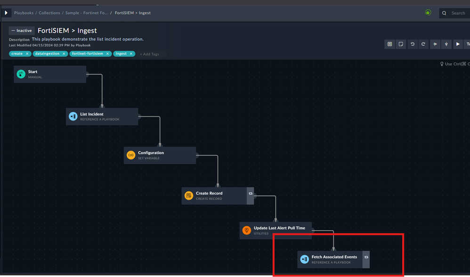Click the add block toolbar icon
Screen dimensions: 470x277
coord(389,44)
